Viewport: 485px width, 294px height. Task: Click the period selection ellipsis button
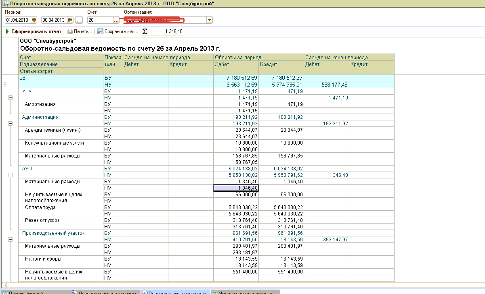tap(79, 20)
